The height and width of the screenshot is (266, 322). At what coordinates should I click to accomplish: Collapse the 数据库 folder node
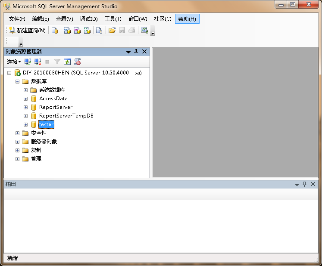click(x=17, y=81)
